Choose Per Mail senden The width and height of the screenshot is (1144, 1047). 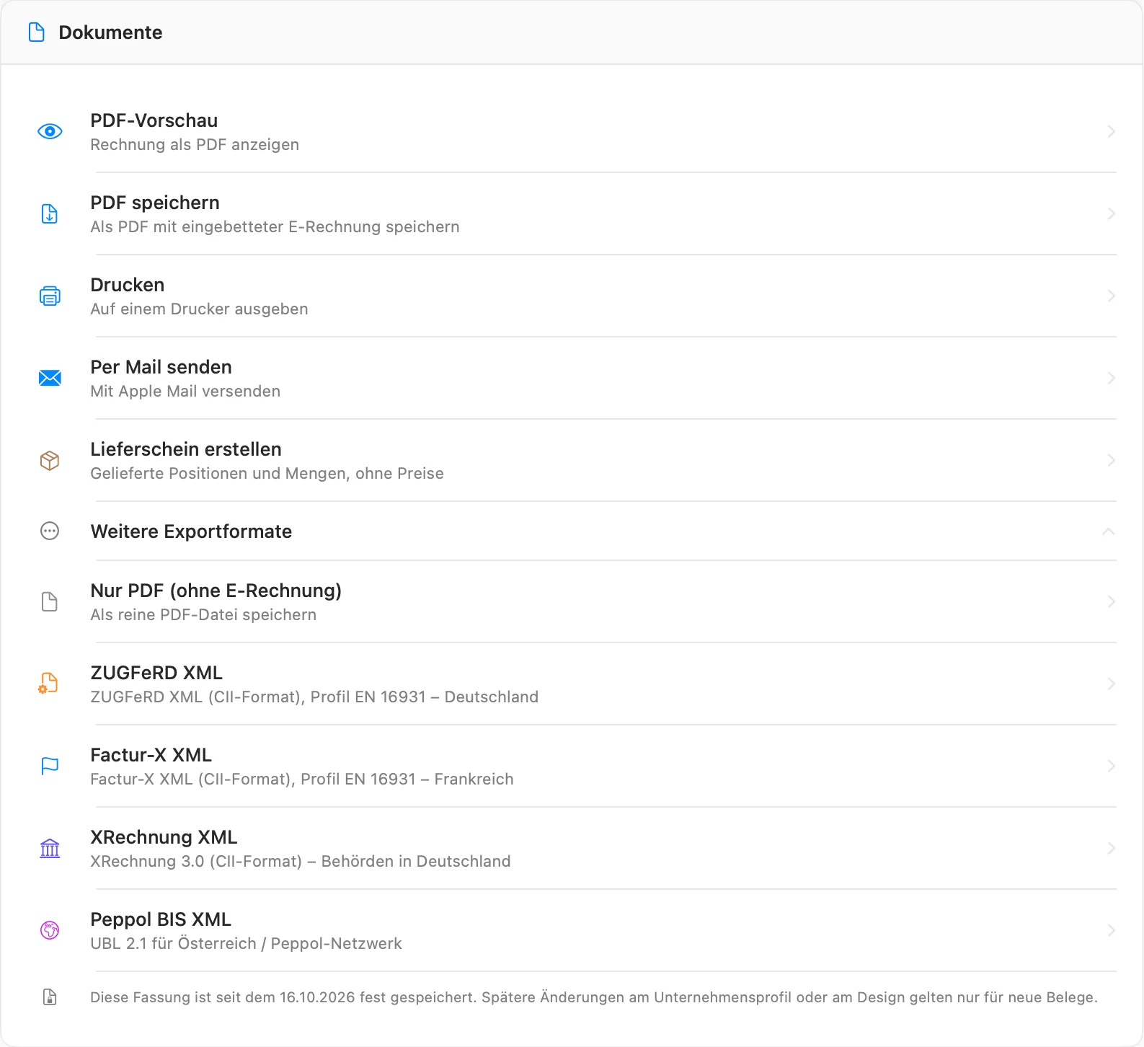pos(572,378)
